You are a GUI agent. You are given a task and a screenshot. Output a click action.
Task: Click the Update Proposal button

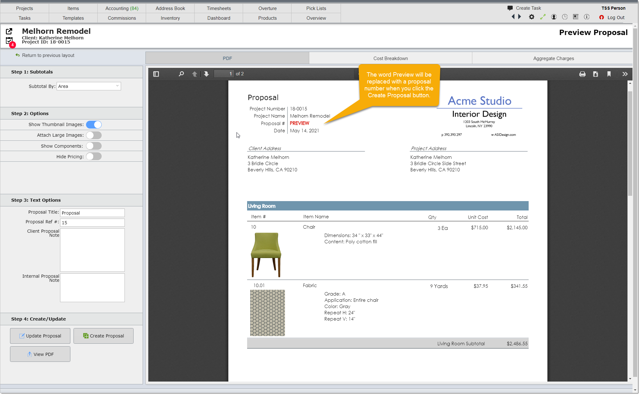tap(40, 336)
